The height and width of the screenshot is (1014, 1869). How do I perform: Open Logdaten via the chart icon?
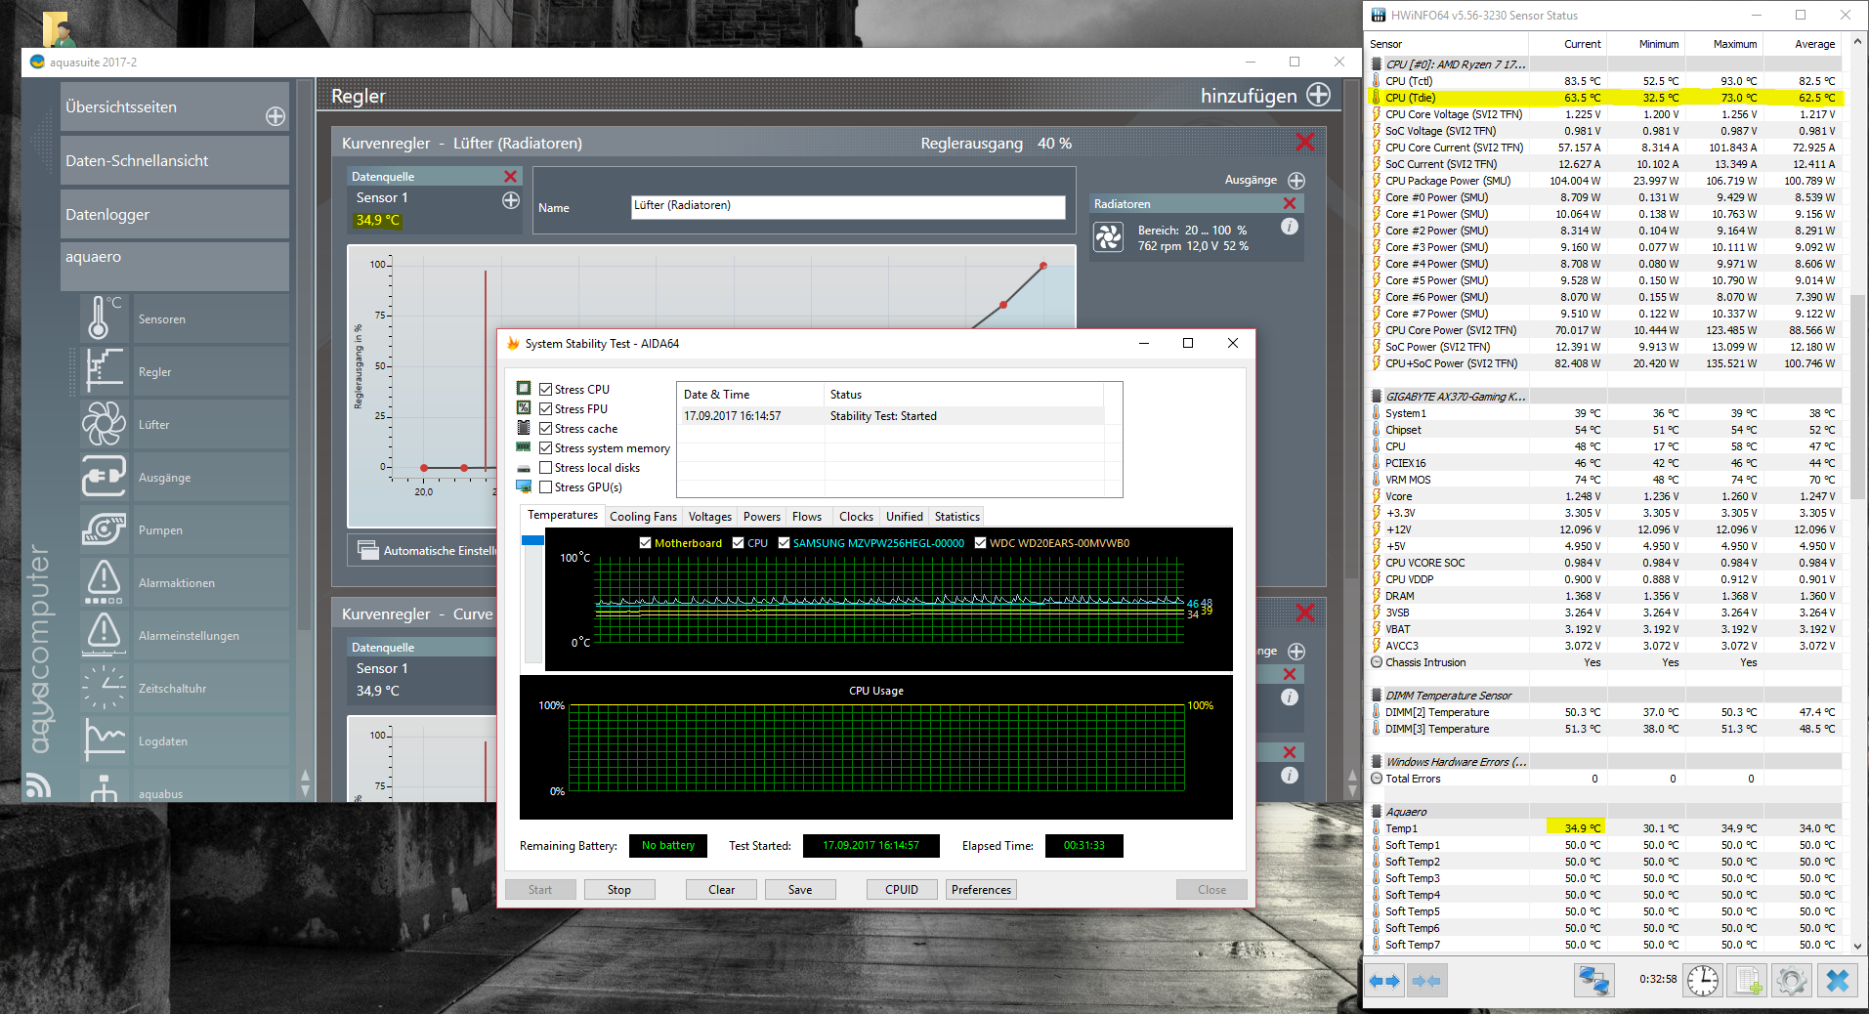(x=104, y=740)
